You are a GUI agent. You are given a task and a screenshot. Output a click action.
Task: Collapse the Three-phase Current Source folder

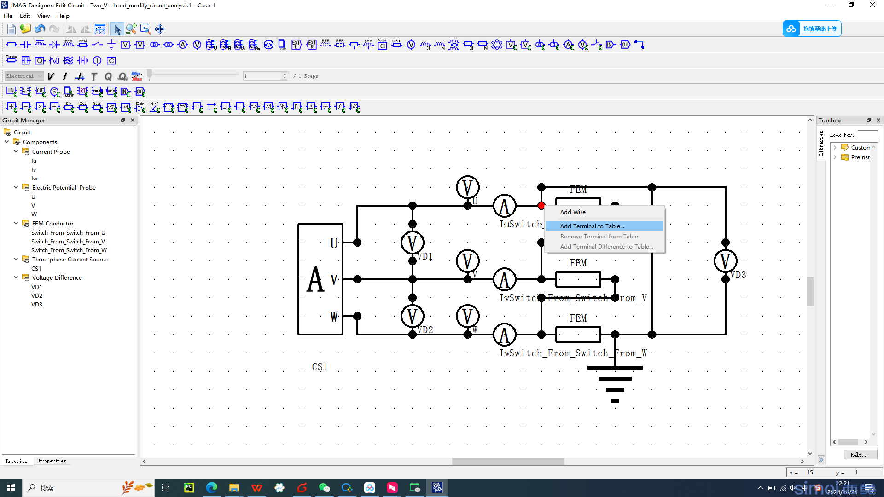pos(16,259)
